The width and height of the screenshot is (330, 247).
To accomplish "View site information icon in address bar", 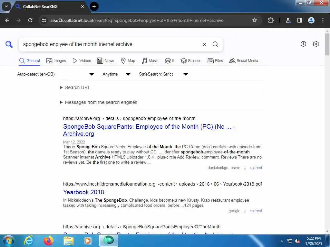I will [x=44, y=20].
